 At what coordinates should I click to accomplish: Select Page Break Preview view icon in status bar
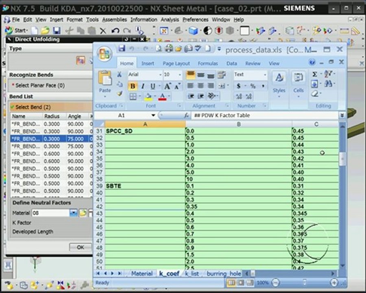point(250,282)
